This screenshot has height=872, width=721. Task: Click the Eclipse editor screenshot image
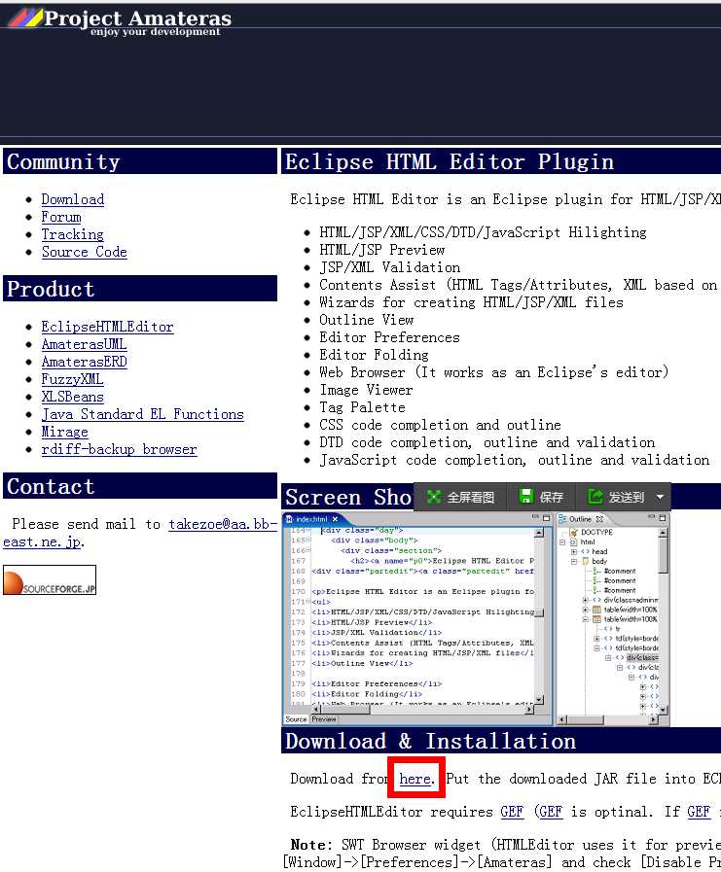tap(477, 619)
